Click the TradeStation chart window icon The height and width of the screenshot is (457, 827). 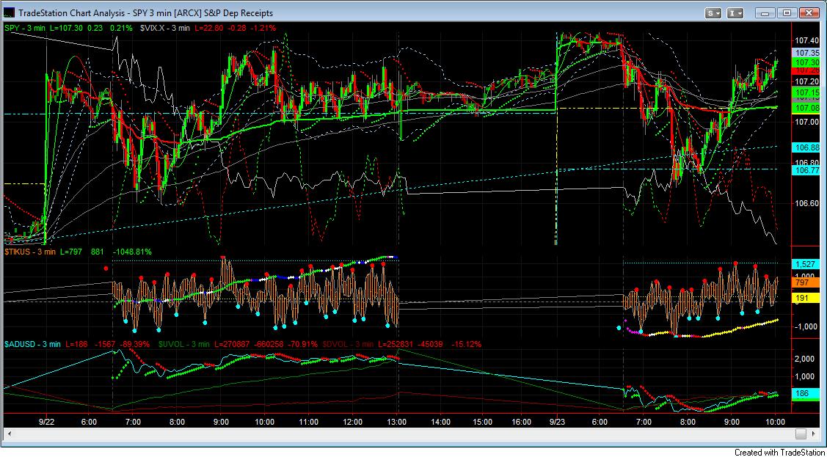[10, 12]
